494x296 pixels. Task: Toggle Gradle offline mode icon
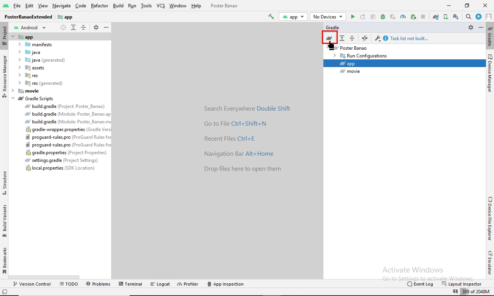tap(365, 38)
